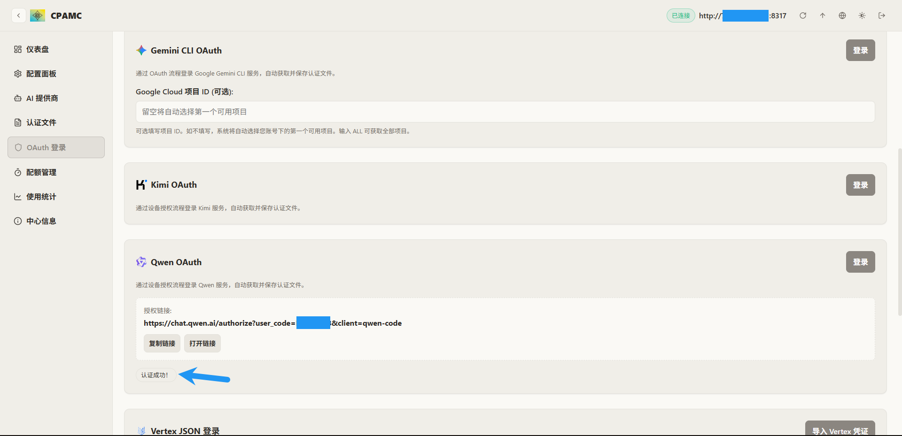902x436 pixels.
Task: Click 登录 button for Kimi OAuth
Action: [860, 185]
